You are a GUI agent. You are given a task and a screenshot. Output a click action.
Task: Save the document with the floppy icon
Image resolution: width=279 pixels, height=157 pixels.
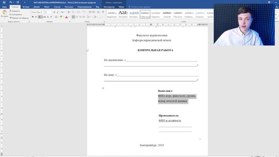(x=4, y=2)
